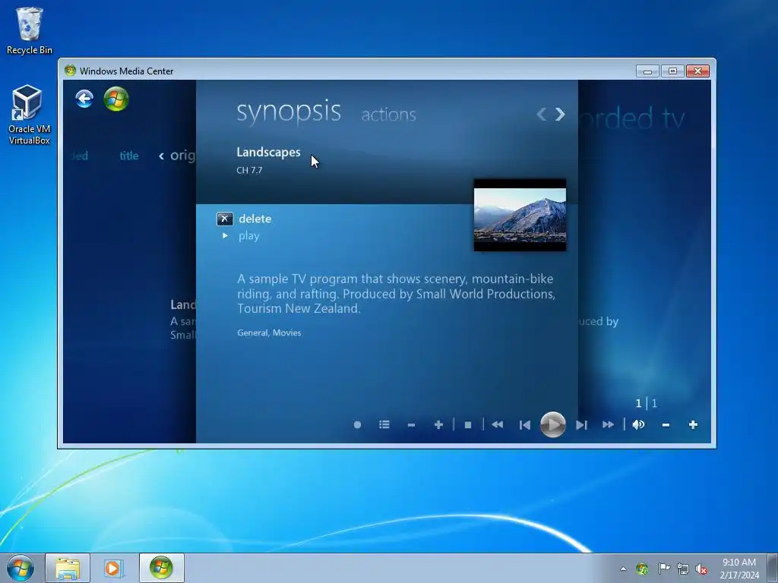Open Windows Explorer from the taskbar
778x583 pixels.
[x=68, y=568]
